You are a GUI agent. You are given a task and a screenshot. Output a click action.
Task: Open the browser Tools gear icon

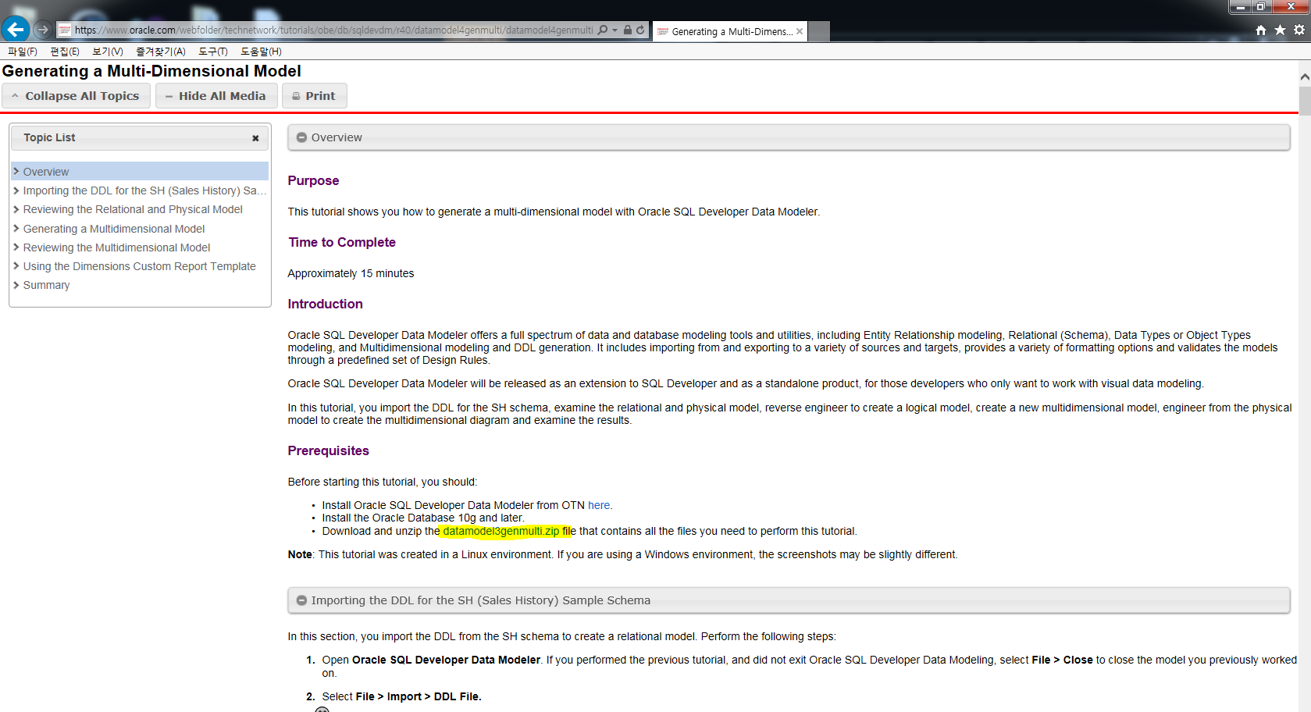coord(1299,30)
